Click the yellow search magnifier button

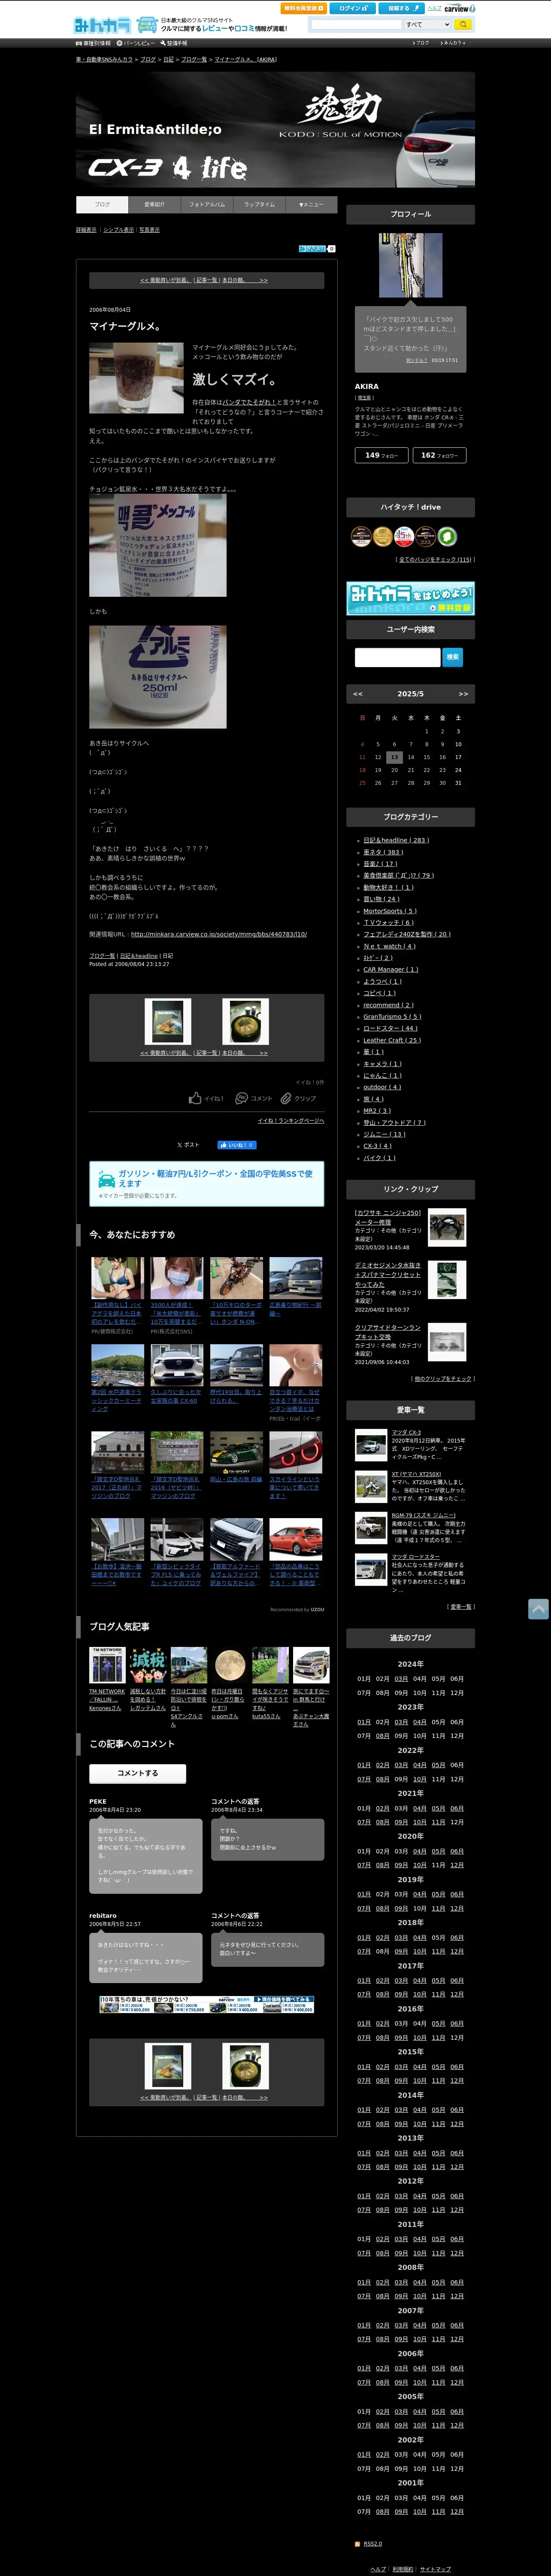pos(462,24)
